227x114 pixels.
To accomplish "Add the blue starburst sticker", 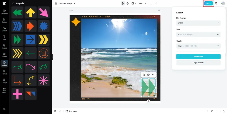I will pyautogui.click(x=44, y=26).
